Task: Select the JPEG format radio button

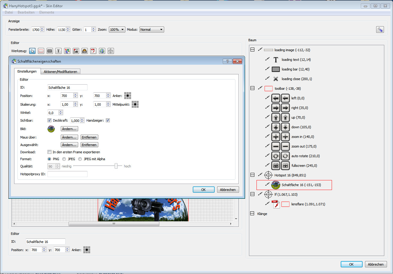Action: [x=64, y=159]
